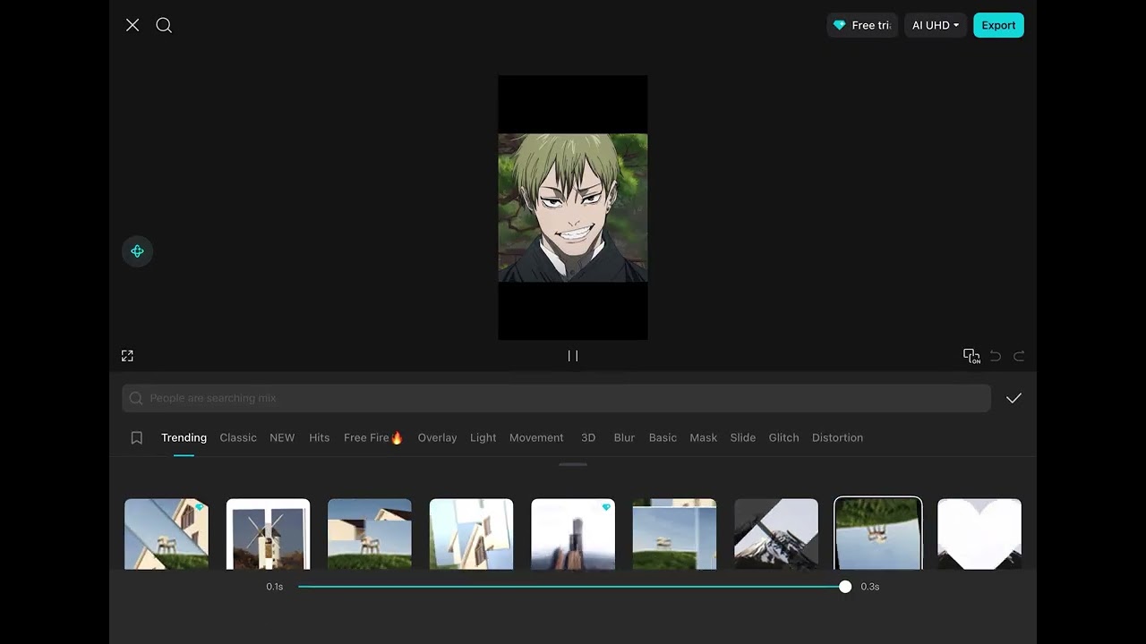Redo the last action

pos(1019,356)
